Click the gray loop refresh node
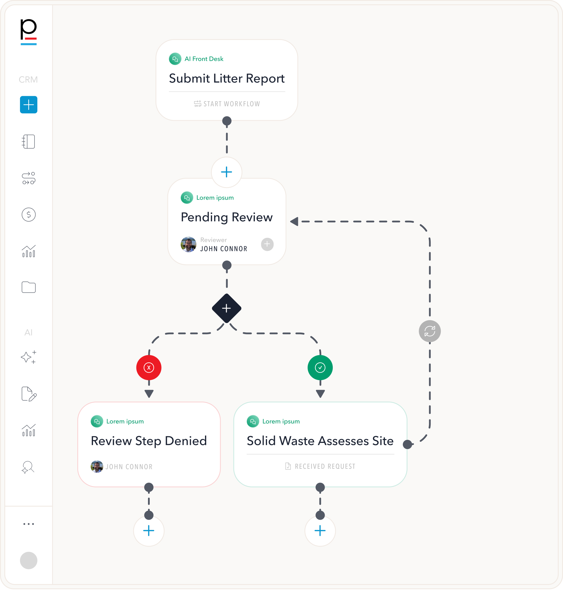Viewport: 563px width, 591px height. 430,331
